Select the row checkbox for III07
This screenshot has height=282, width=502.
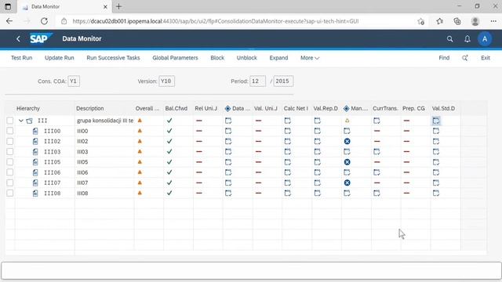pos(10,183)
